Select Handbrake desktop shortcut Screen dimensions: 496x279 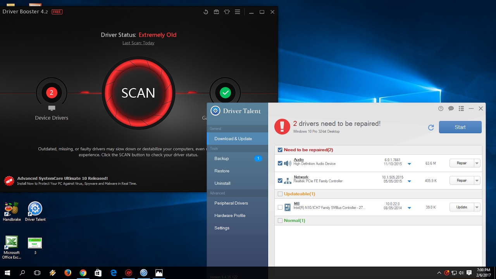pyautogui.click(x=12, y=212)
